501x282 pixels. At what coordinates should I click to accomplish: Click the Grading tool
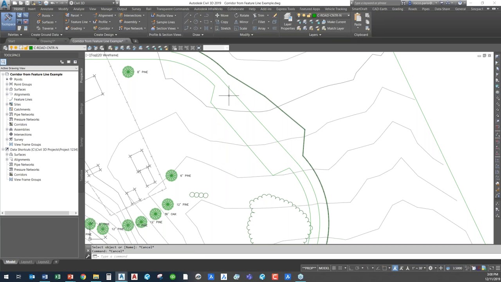pos(76,28)
